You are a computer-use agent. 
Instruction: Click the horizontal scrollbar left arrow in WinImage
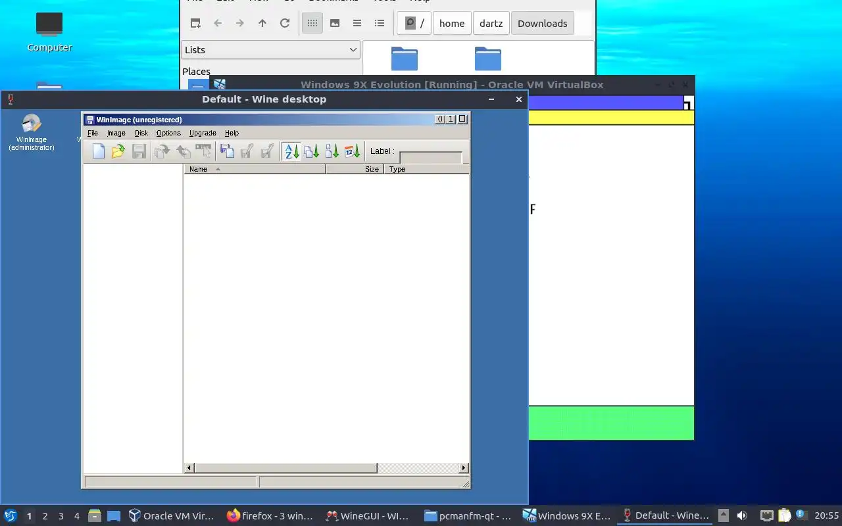[x=189, y=468]
